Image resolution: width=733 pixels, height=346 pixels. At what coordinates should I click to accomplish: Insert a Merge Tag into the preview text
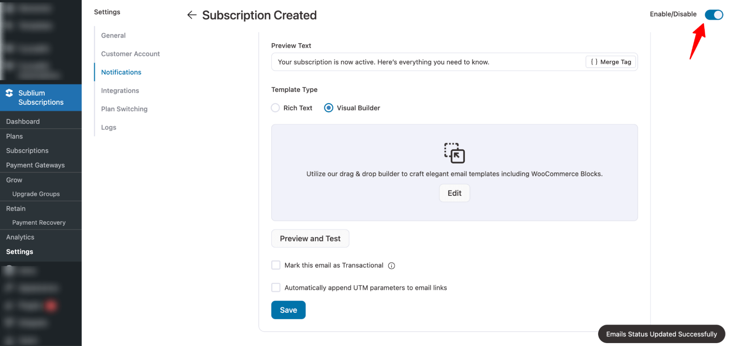610,62
